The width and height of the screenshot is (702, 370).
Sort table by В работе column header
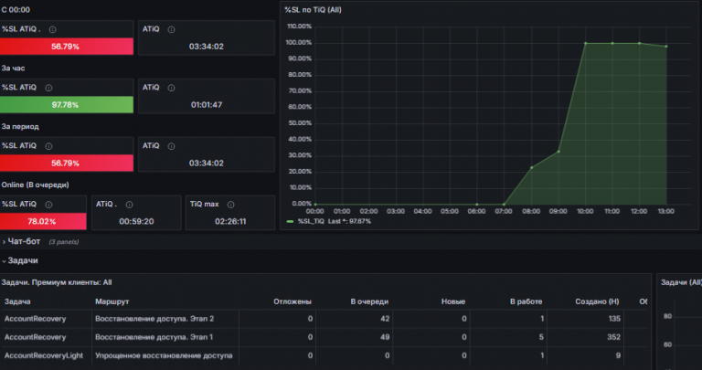(x=526, y=301)
